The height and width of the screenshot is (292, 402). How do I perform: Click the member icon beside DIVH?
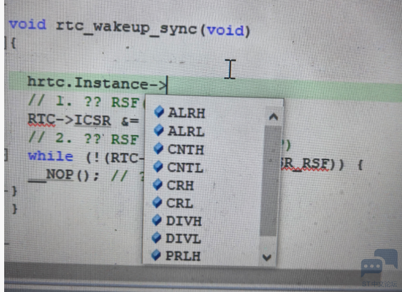(157, 220)
